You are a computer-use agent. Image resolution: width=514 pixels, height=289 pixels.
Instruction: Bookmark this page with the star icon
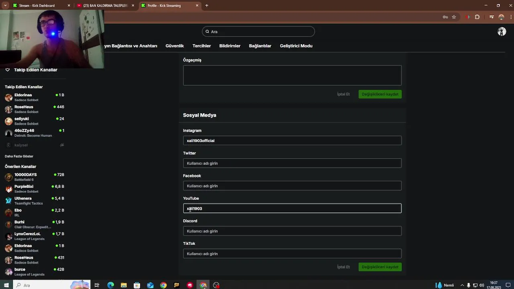point(454,17)
